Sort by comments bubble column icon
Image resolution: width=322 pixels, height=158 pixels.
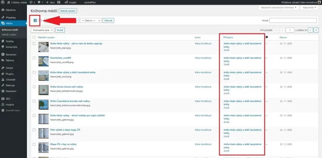point(267,38)
